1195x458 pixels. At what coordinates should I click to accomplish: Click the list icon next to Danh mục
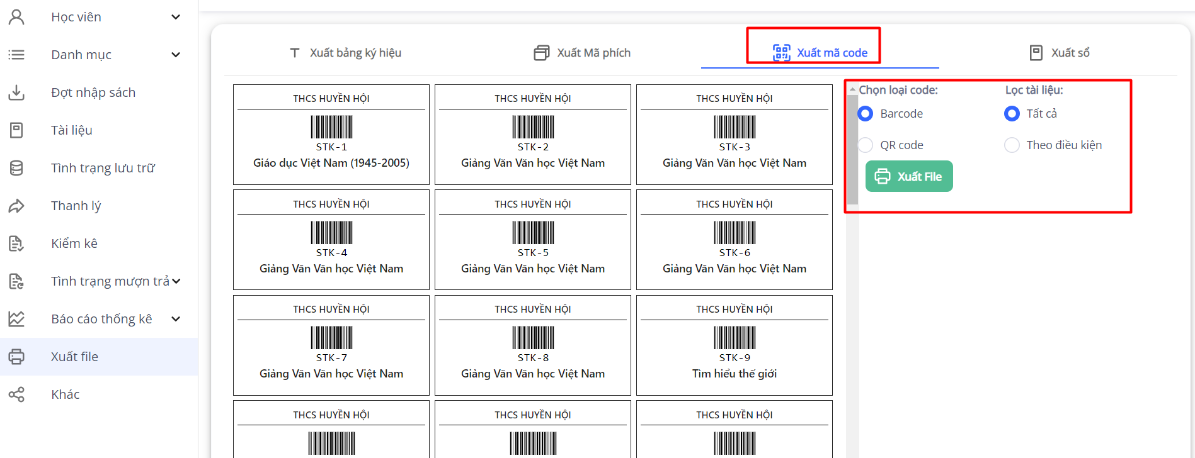[16, 55]
